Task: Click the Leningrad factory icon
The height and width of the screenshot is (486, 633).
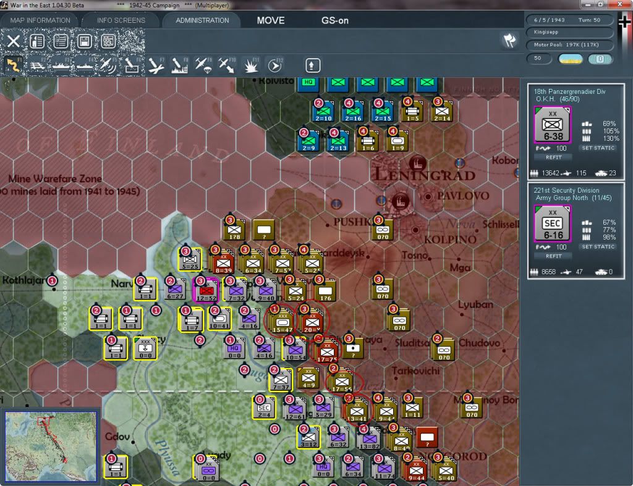Action: [x=417, y=163]
